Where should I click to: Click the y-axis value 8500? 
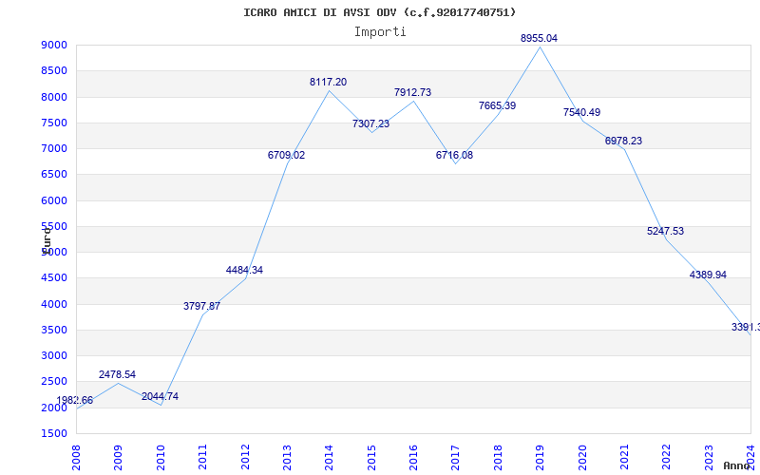pyautogui.click(x=54, y=70)
